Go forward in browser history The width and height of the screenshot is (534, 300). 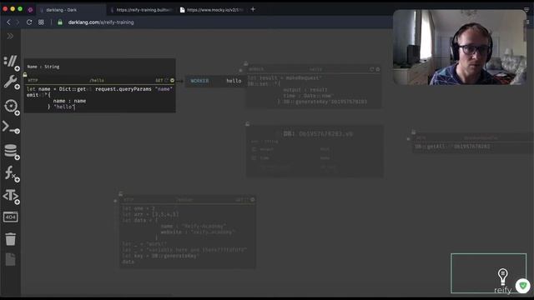18,22
